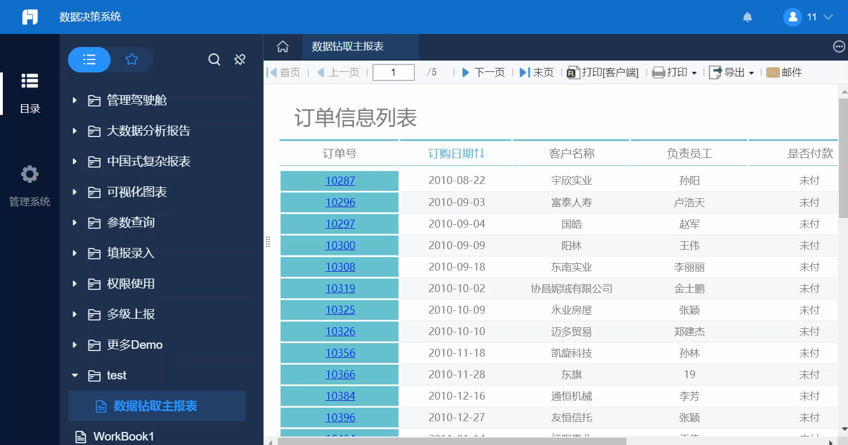Screen dimensions: 848x445
Task: Click the search icon in sidebar
Action: 214,59
